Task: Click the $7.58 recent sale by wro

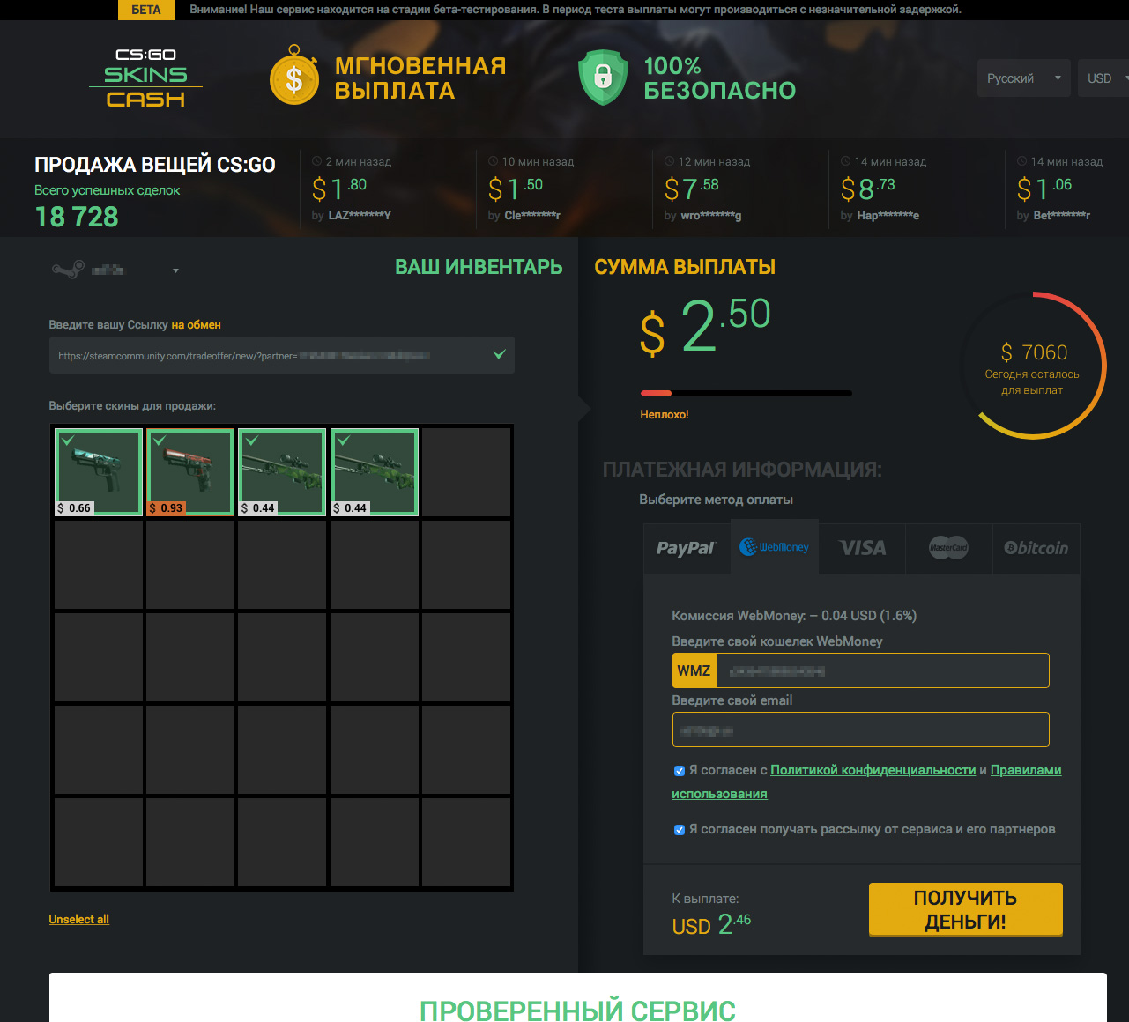Action: point(706,189)
